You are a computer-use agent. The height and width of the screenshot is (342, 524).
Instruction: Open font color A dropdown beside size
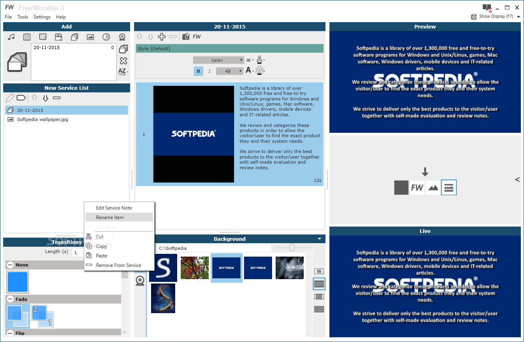(x=250, y=71)
